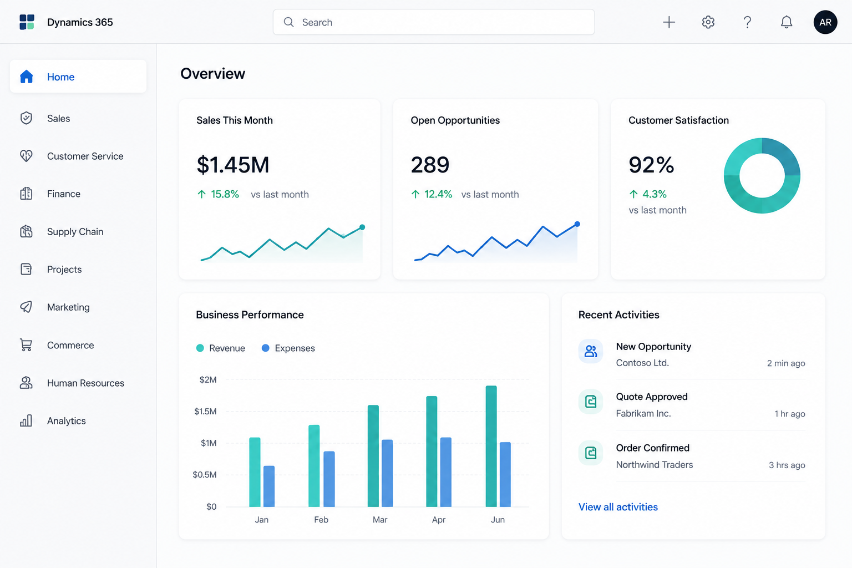
Task: Open the Quote Approved activity
Action: pyautogui.click(x=692, y=405)
